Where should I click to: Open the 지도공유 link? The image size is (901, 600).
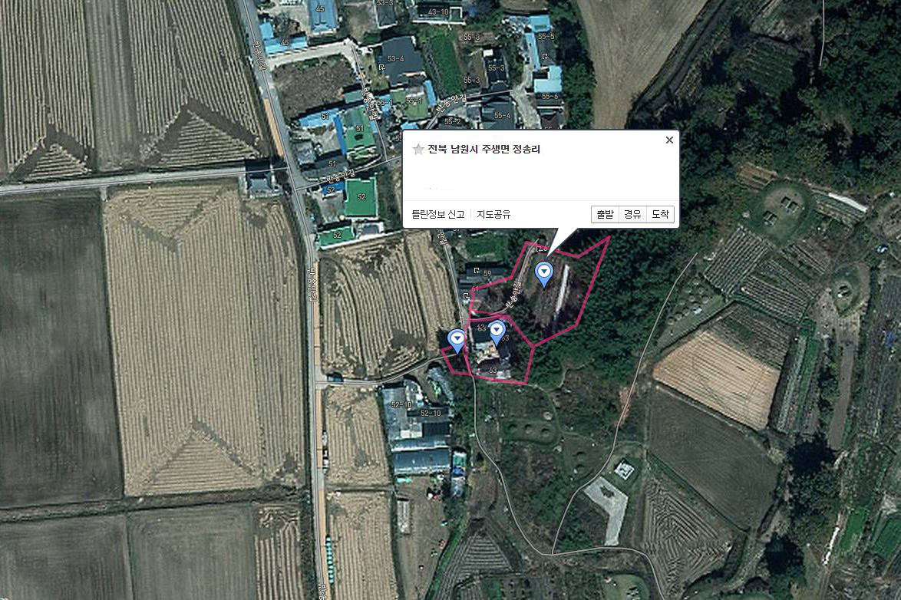point(493,214)
